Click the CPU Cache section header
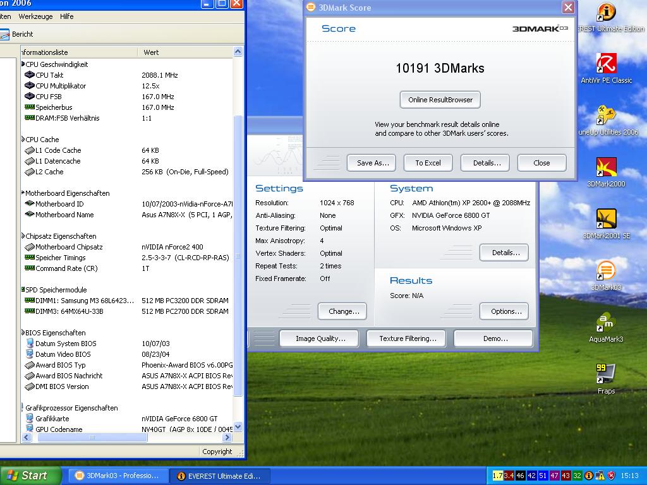Image resolution: width=647 pixels, height=485 pixels. click(42, 140)
